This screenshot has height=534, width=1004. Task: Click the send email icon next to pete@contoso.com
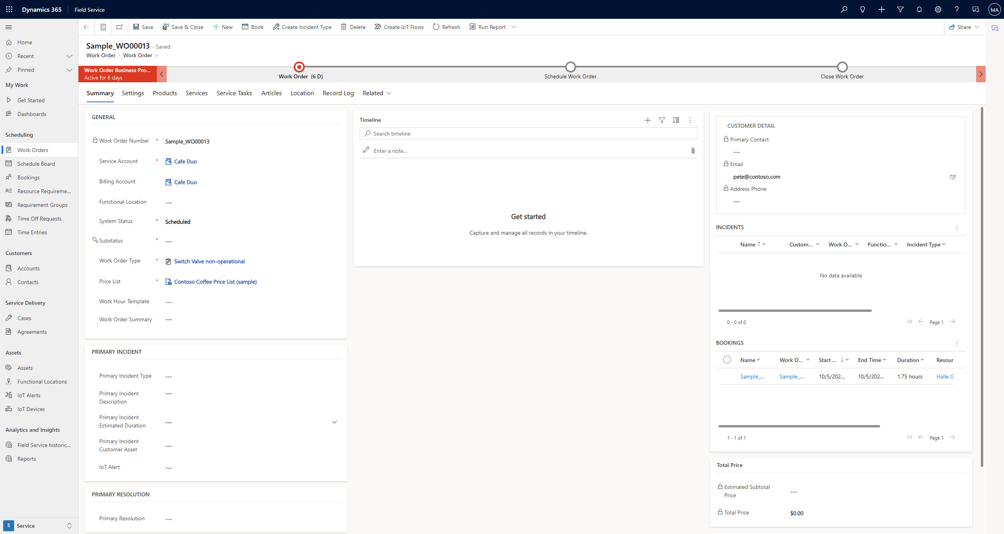[952, 177]
